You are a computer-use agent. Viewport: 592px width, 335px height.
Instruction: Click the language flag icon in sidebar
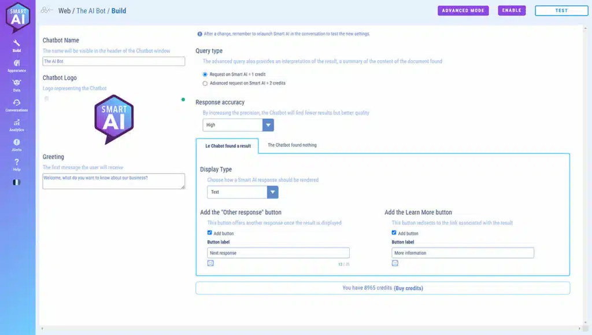pos(17,182)
